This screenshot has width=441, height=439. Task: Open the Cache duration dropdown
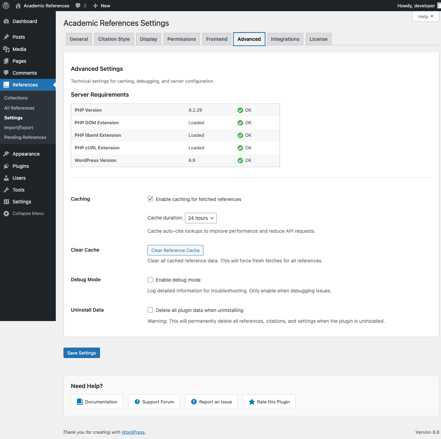[201, 218]
